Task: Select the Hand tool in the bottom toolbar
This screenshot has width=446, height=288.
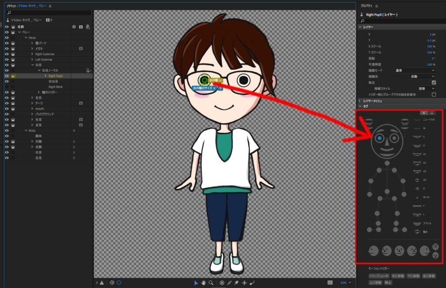Action: 203,283
